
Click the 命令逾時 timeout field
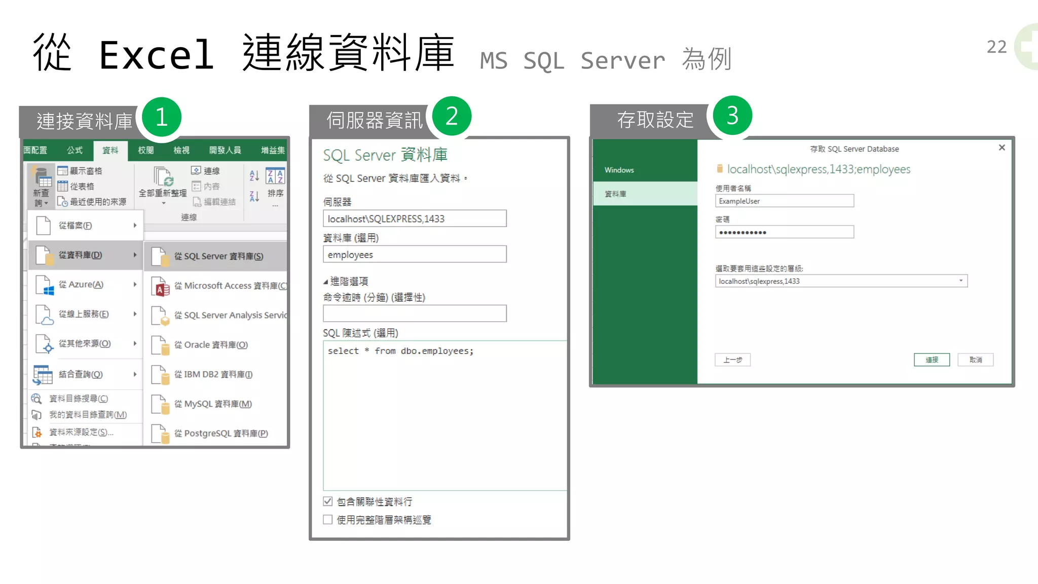click(415, 313)
